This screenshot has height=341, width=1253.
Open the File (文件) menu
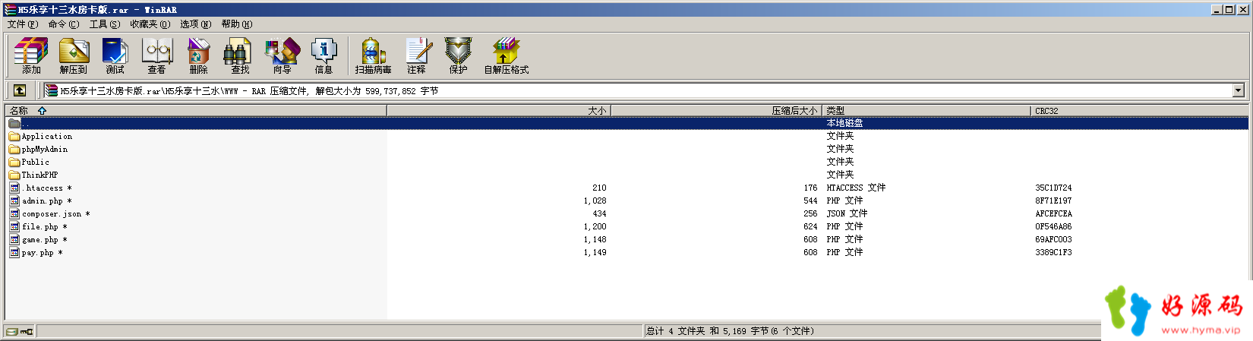tap(23, 24)
